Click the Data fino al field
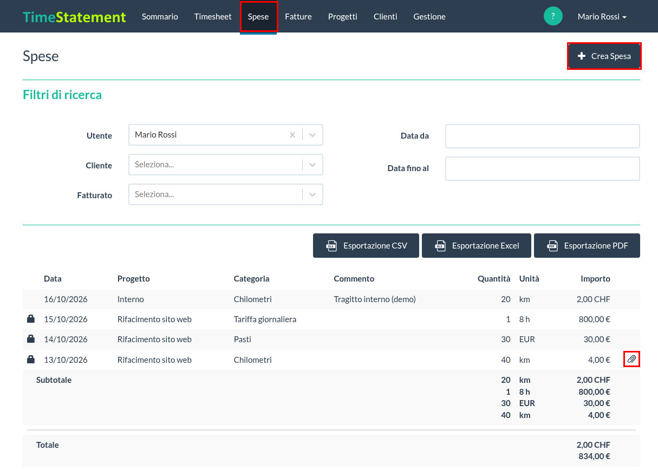Screen dimensions: 658x470 click(x=543, y=168)
